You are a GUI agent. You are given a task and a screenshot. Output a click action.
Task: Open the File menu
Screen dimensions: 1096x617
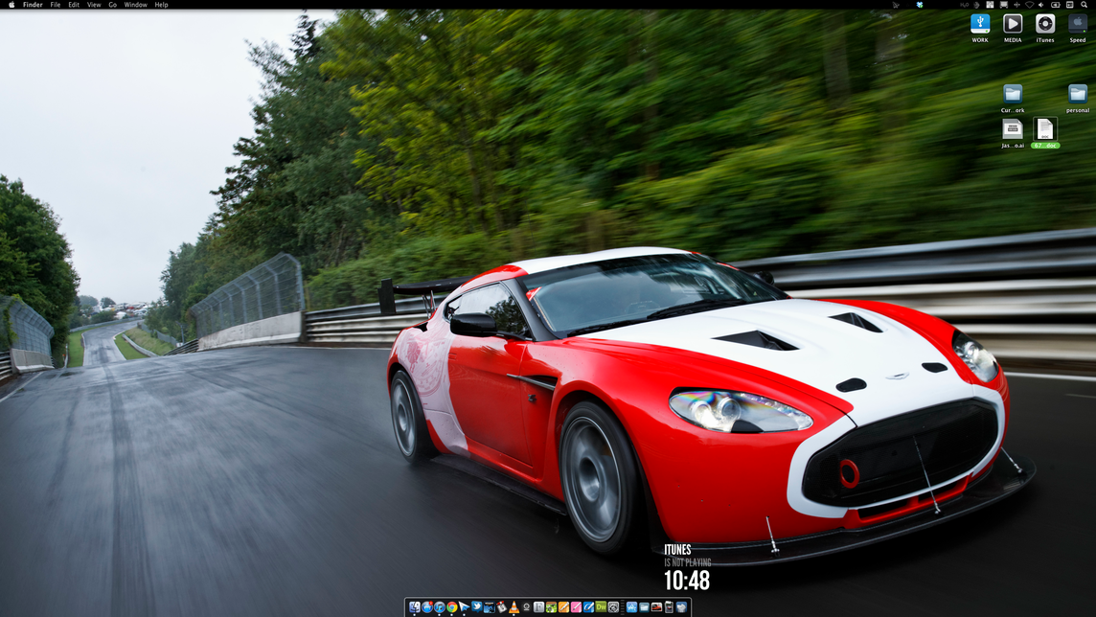[x=56, y=4]
